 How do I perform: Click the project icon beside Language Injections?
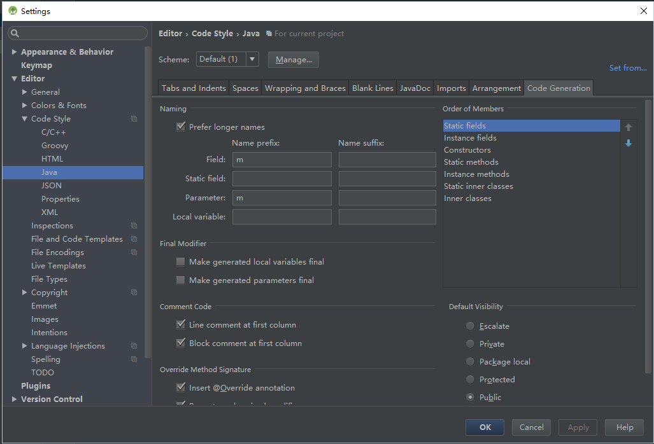[x=134, y=346]
